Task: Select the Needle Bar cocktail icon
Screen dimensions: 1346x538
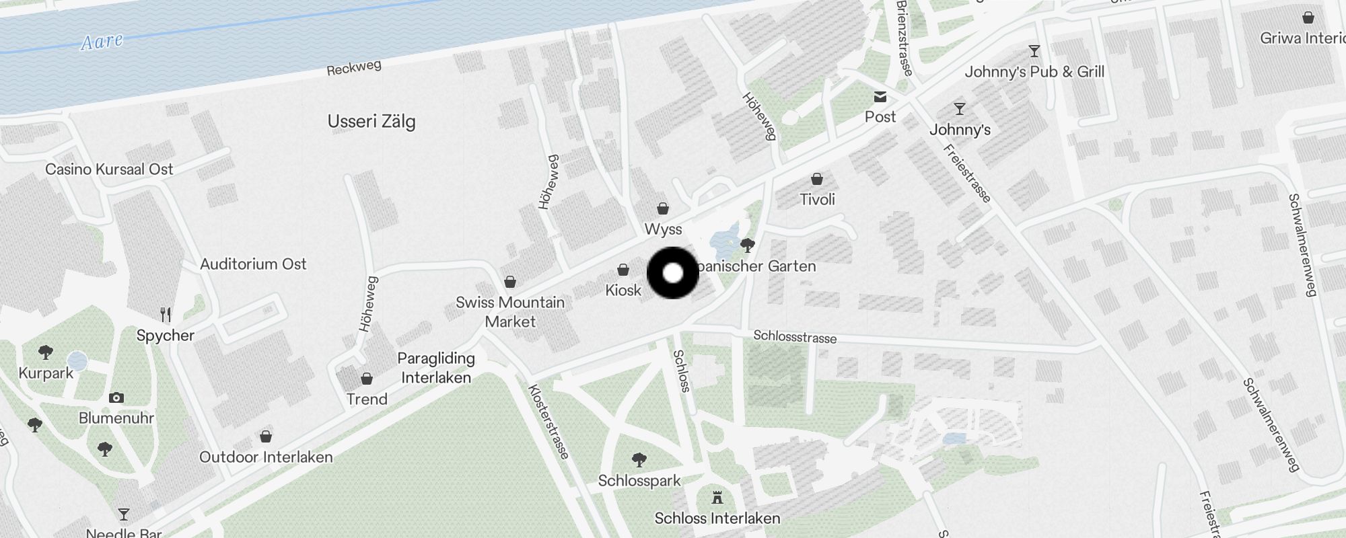Action: pyautogui.click(x=124, y=514)
